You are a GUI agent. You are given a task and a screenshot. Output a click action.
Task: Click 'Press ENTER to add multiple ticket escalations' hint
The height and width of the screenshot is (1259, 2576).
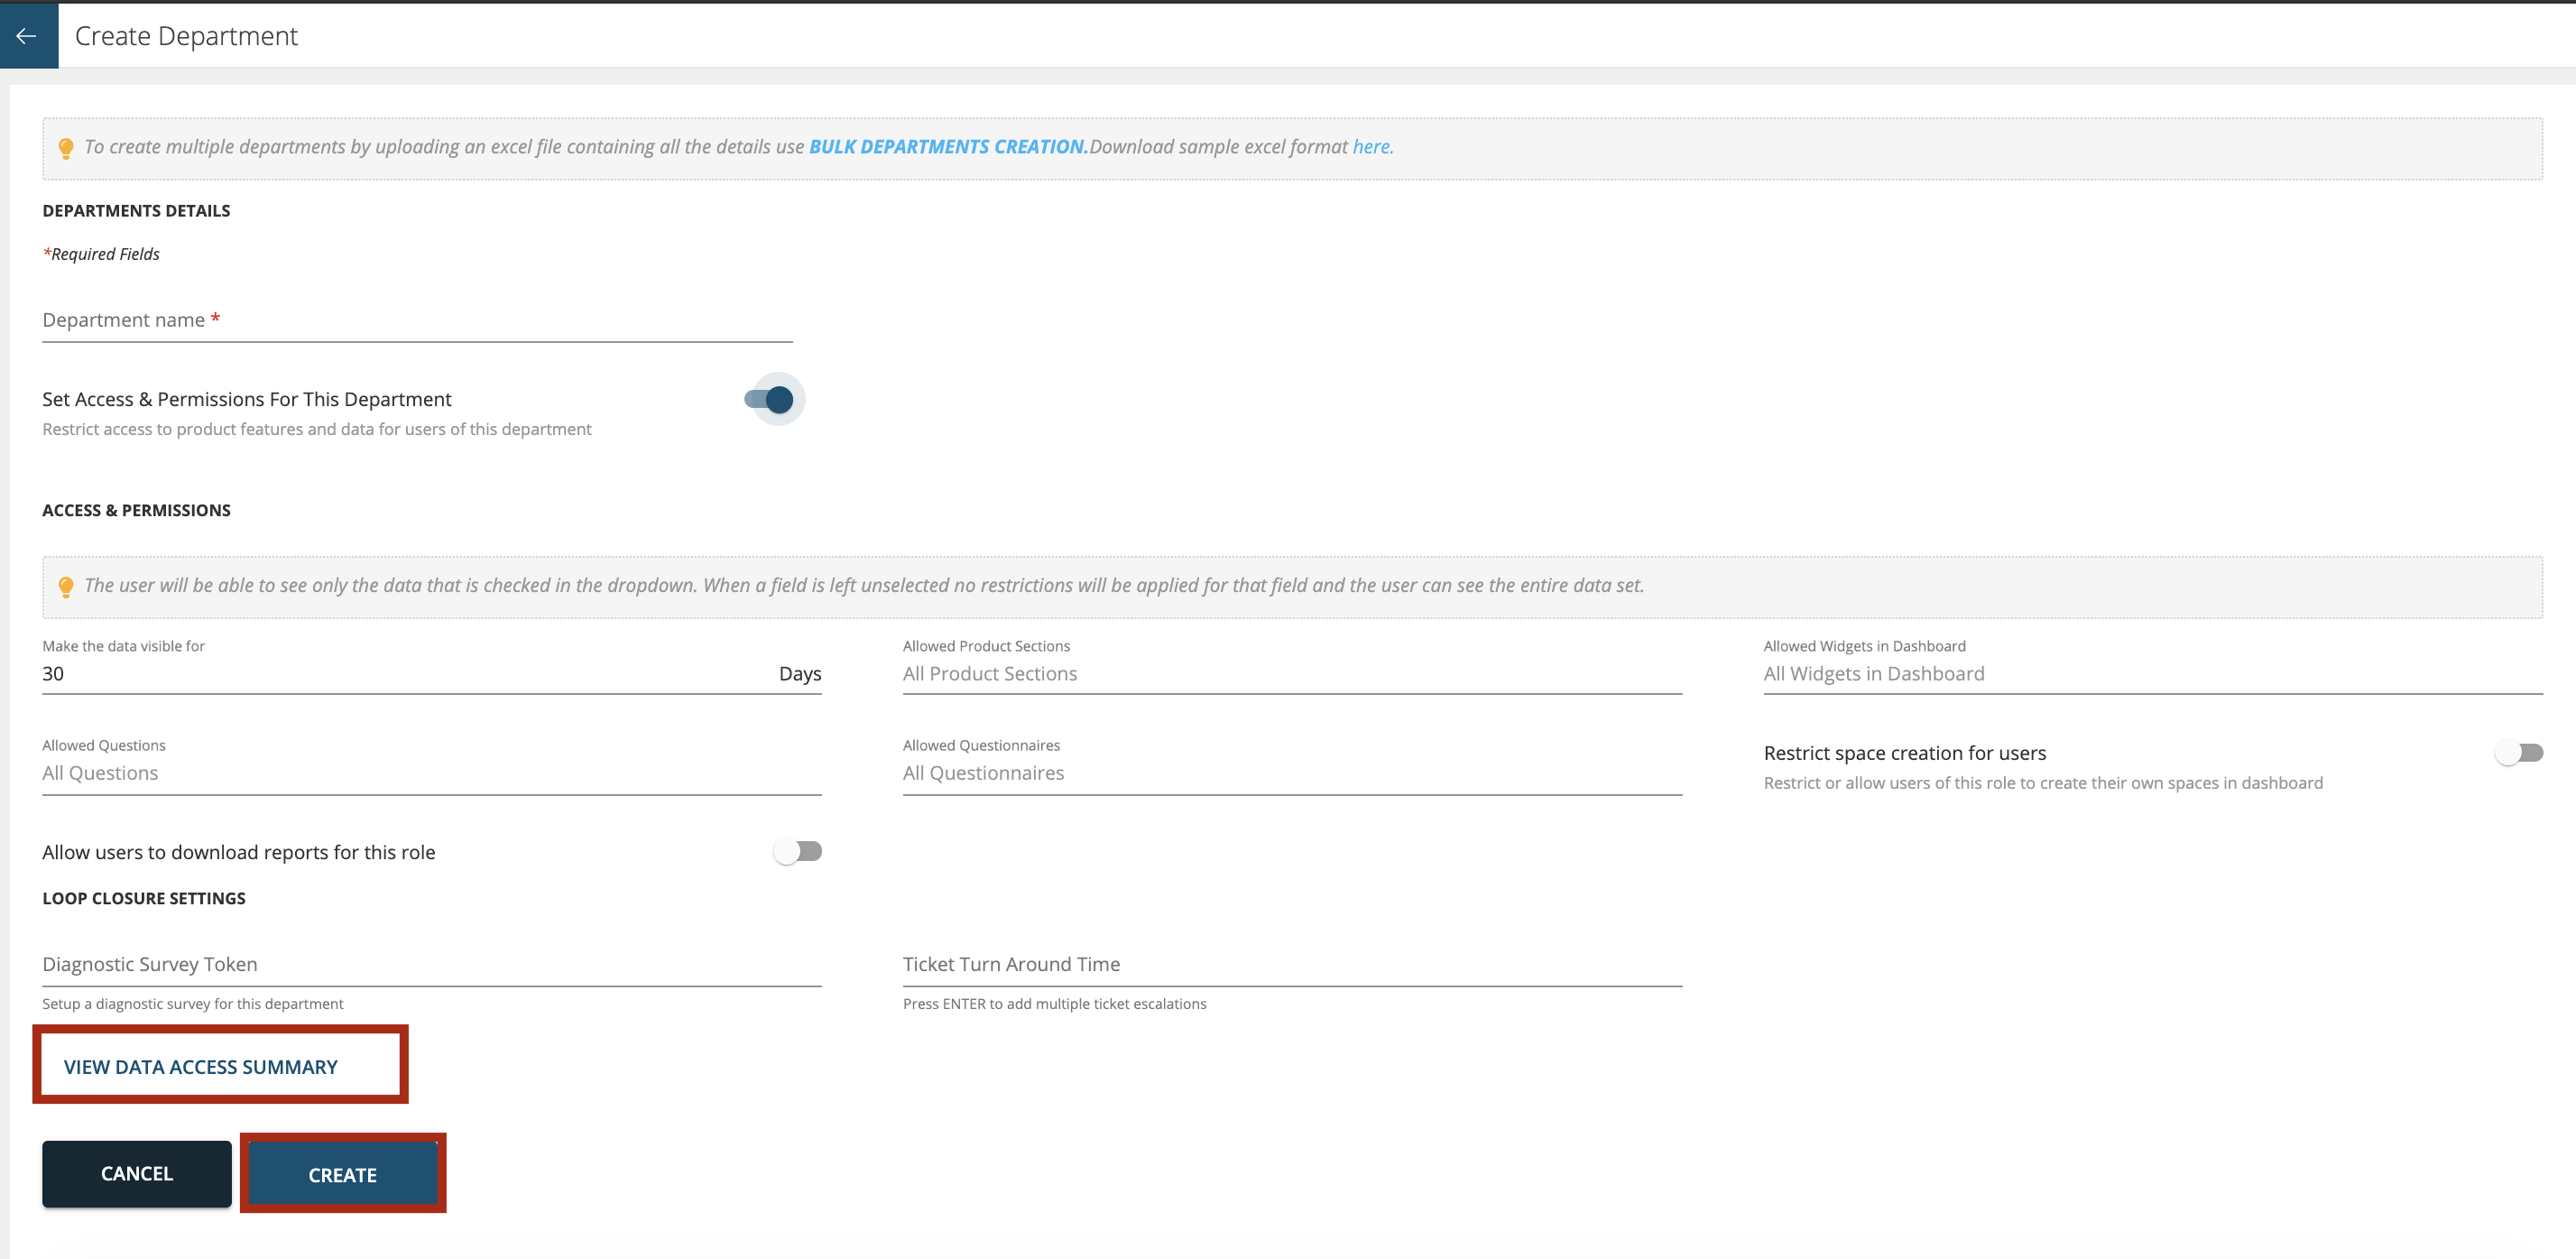(x=1055, y=1004)
